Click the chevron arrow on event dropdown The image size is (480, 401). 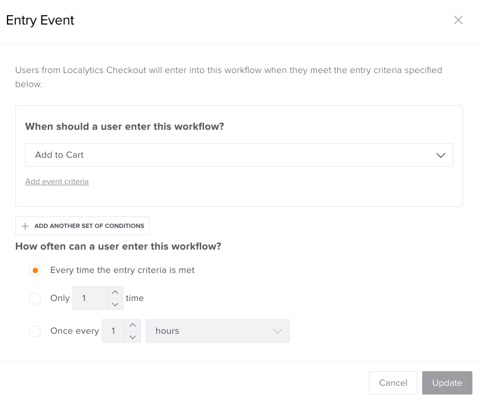(441, 155)
